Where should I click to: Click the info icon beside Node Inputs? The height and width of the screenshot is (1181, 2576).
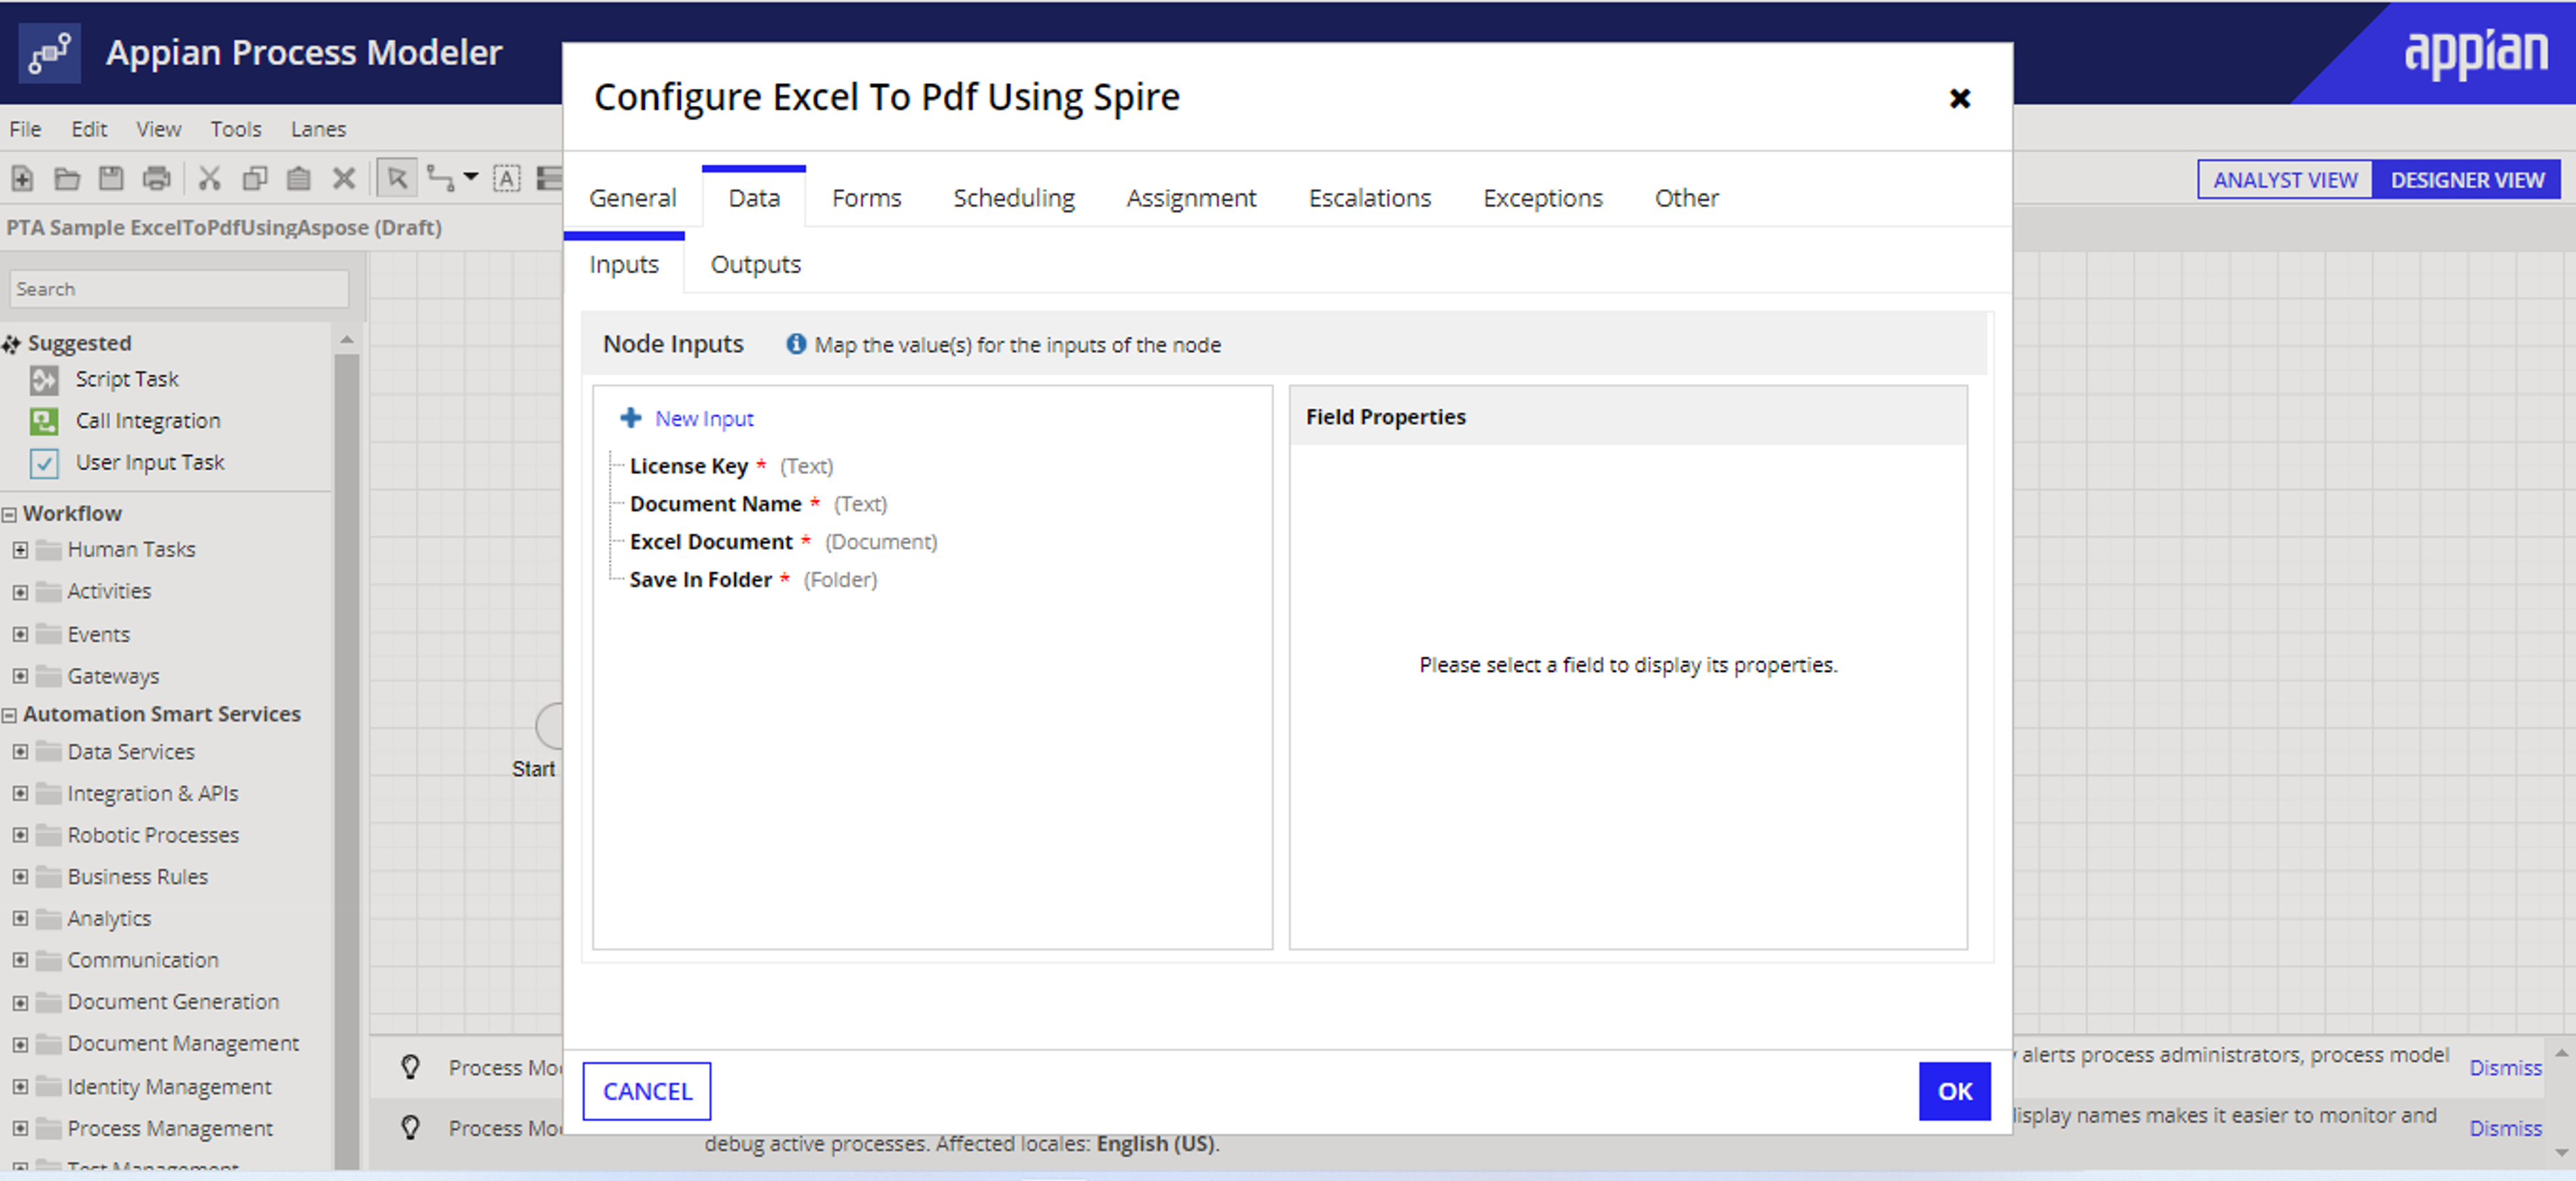[796, 344]
